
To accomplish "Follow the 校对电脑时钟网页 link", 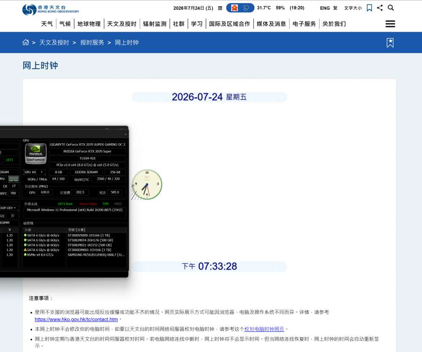I will [x=264, y=329].
